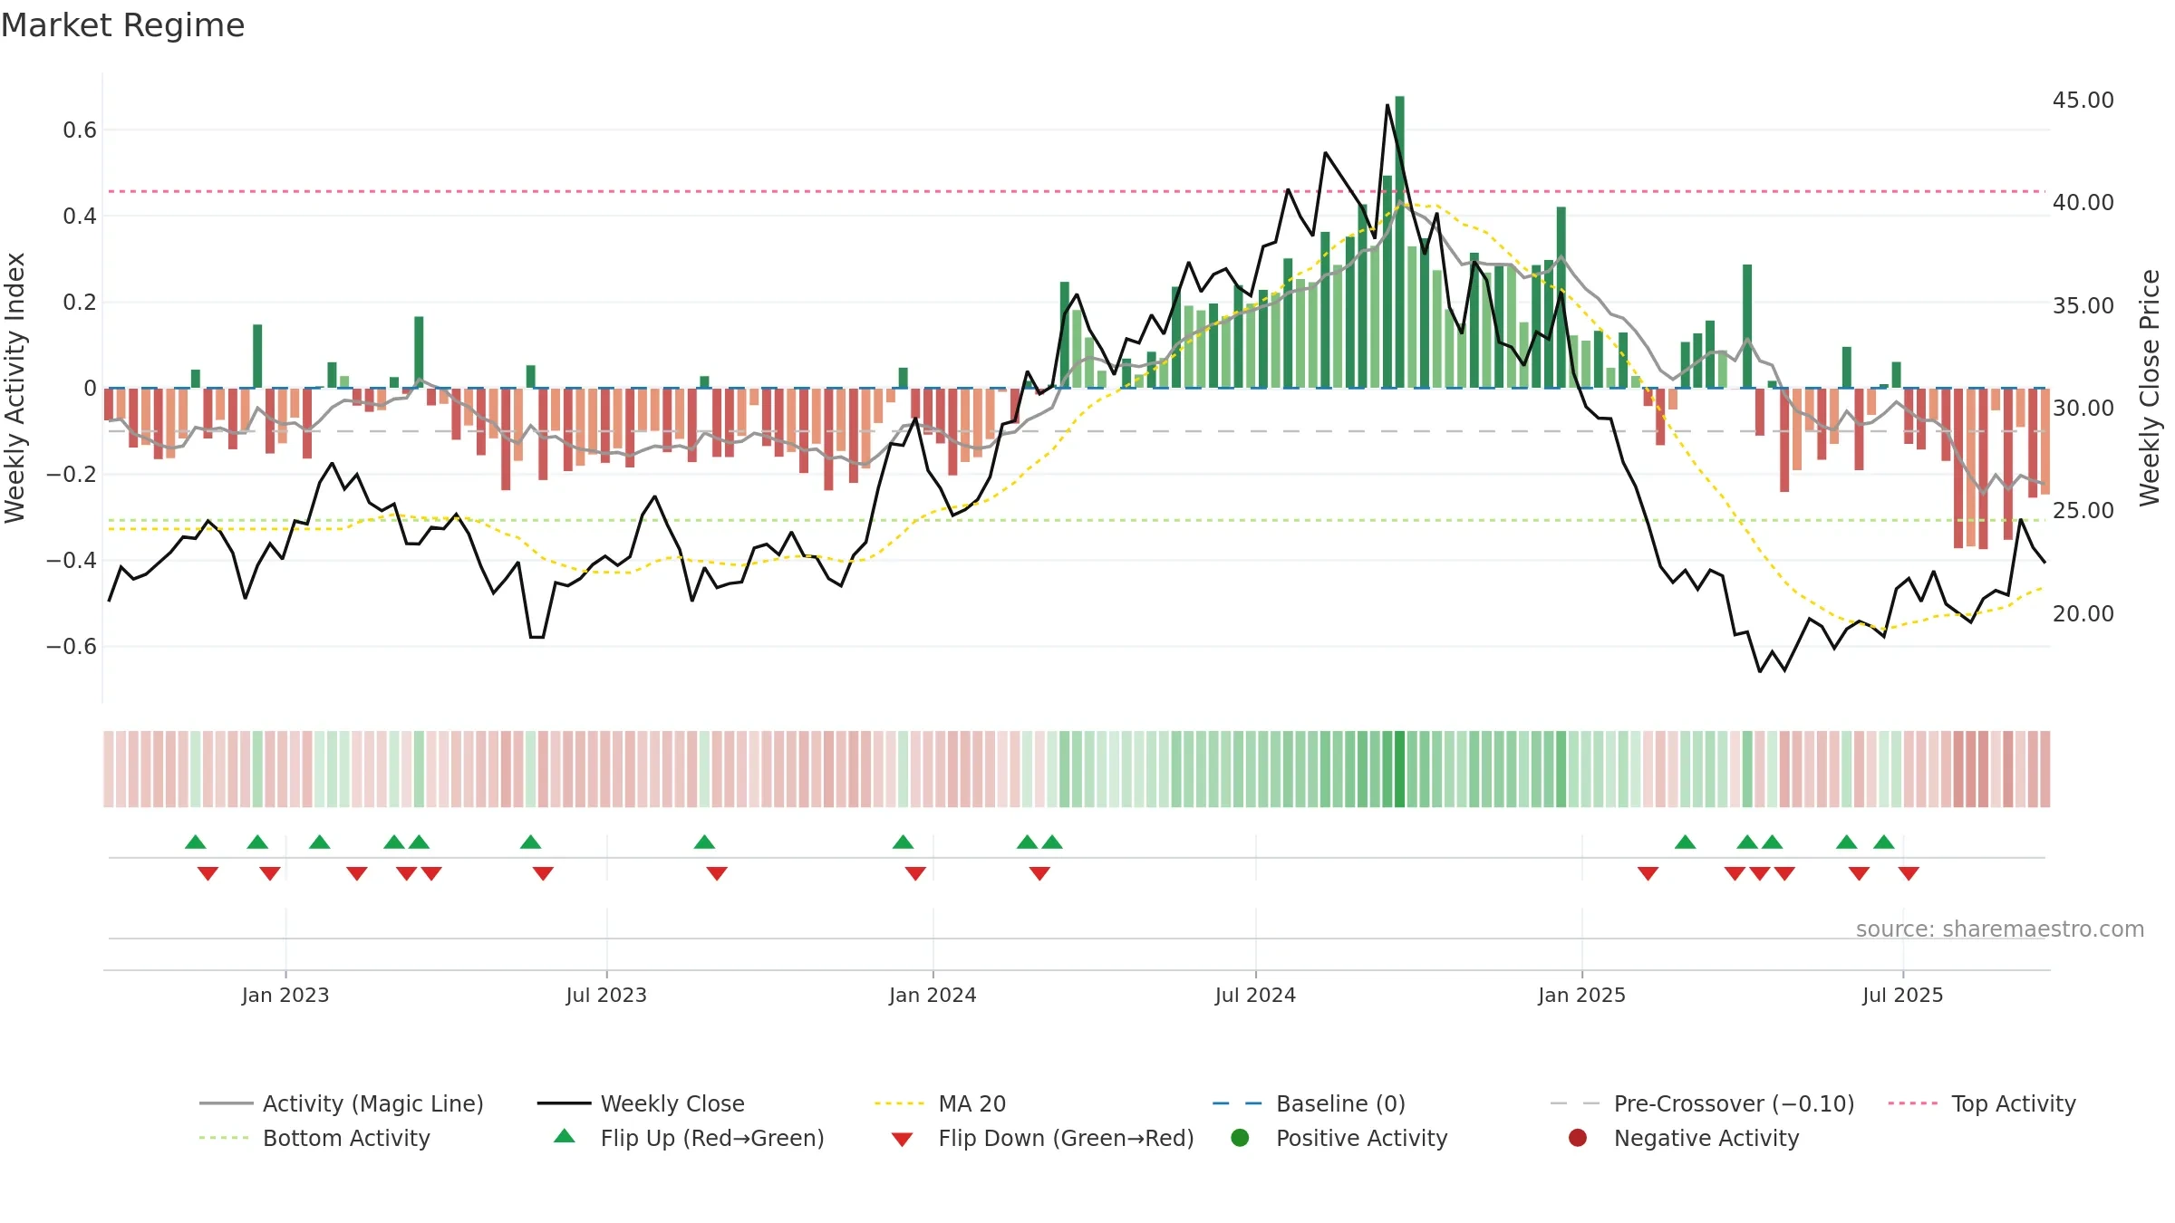Click the Positive Activity legend entry

click(1339, 1138)
